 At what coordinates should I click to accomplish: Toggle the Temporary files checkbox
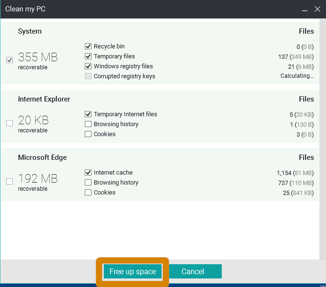(88, 56)
